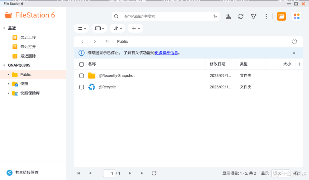The width and height of the screenshot is (309, 180).
Task: Open 共享链接管理 share icon
Action: (x=9, y=173)
